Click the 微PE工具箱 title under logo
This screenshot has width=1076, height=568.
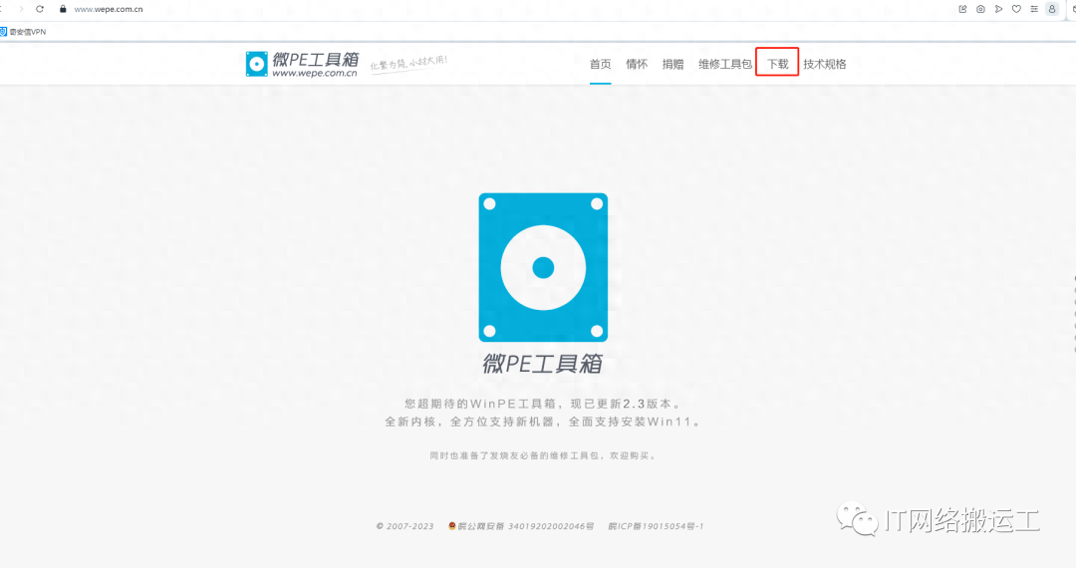[543, 364]
